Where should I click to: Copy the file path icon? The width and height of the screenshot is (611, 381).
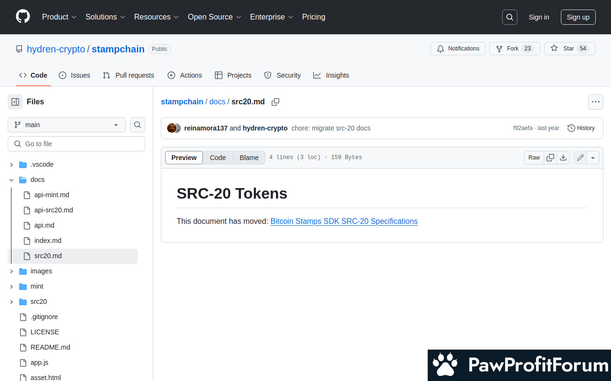[275, 102]
